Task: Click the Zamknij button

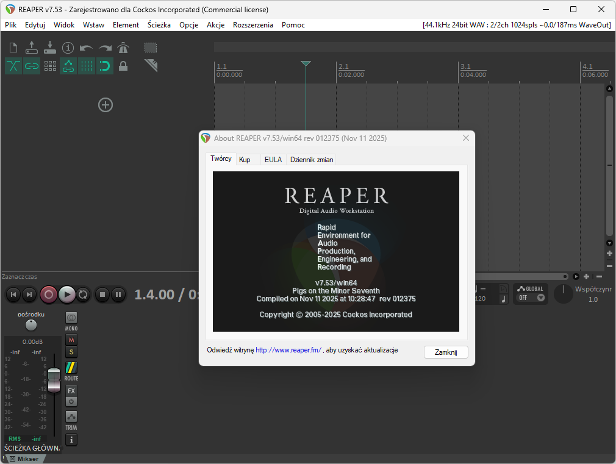Action: pos(446,352)
